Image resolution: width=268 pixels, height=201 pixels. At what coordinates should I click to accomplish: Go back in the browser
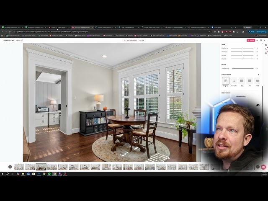[x=2, y=32]
